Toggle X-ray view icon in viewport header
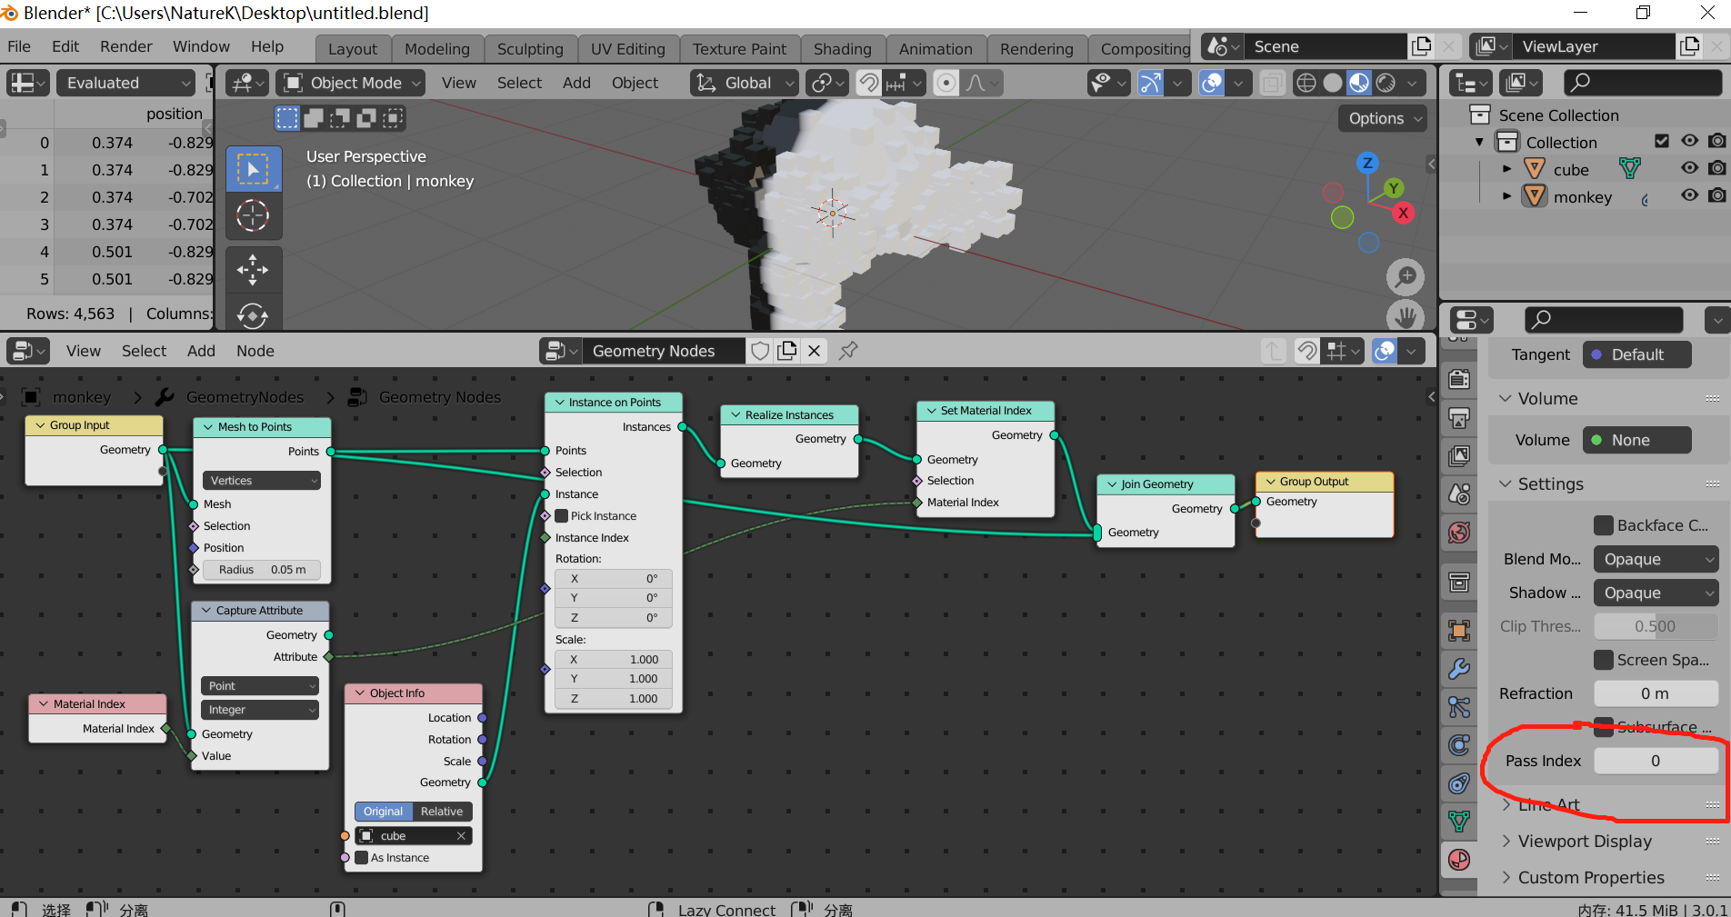 pos(1272,83)
